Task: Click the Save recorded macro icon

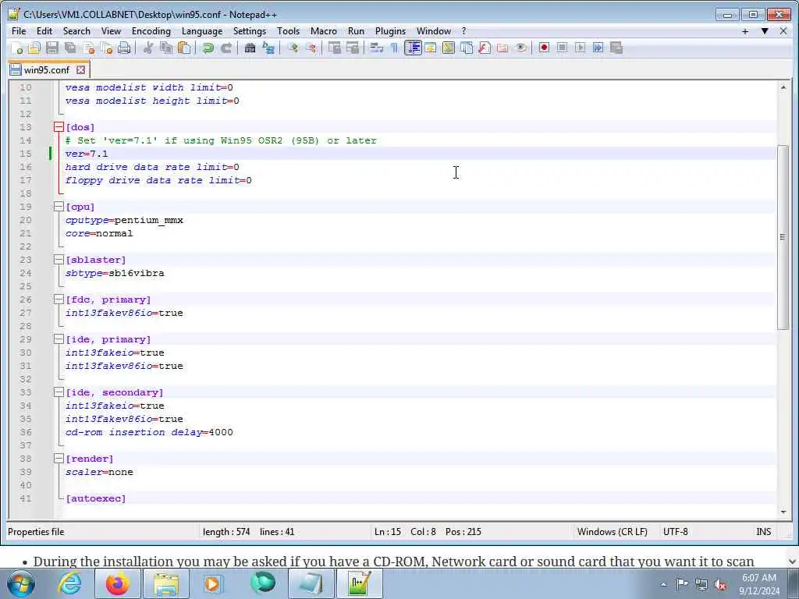Action: [x=616, y=48]
